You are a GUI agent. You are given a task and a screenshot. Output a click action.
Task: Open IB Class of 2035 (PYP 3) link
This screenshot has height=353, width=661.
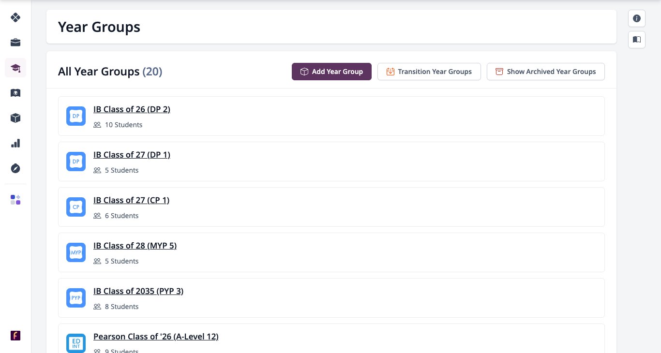pyautogui.click(x=138, y=291)
